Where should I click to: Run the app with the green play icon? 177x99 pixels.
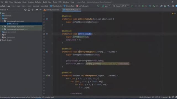coord(132,6)
